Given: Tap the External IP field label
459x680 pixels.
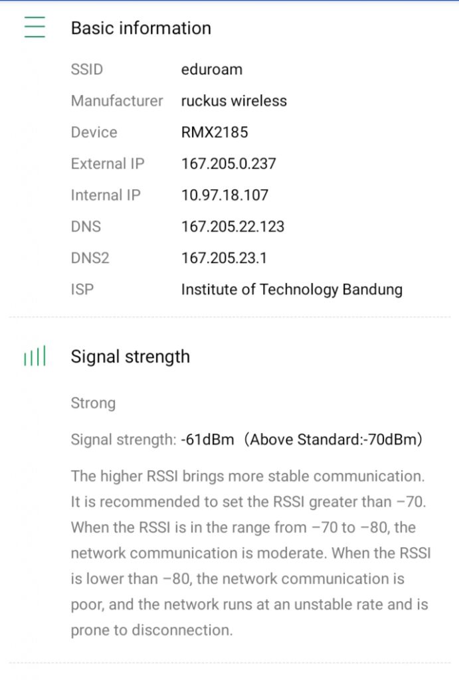Looking at the screenshot, I should (x=108, y=163).
